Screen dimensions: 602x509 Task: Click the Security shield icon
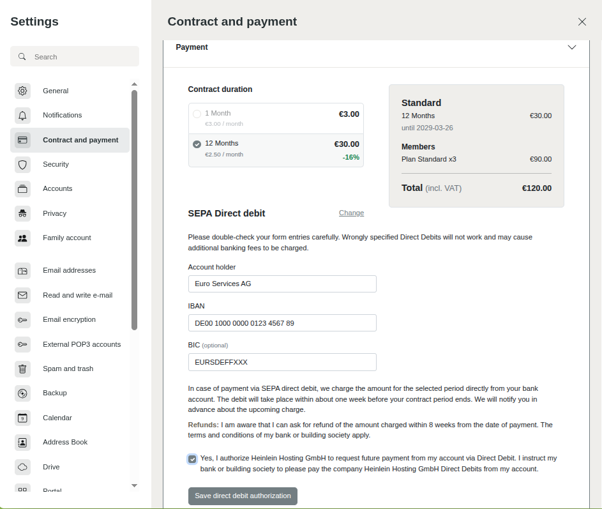[22, 165]
